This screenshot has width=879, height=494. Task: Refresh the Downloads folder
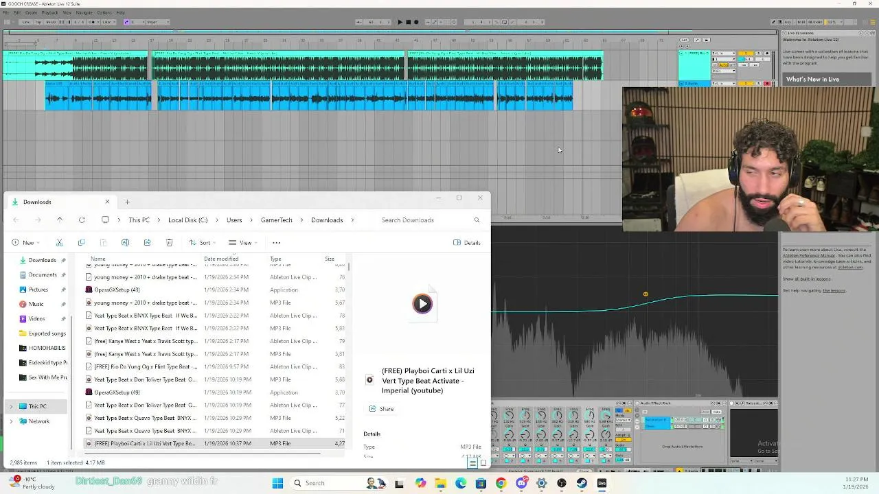[82, 220]
